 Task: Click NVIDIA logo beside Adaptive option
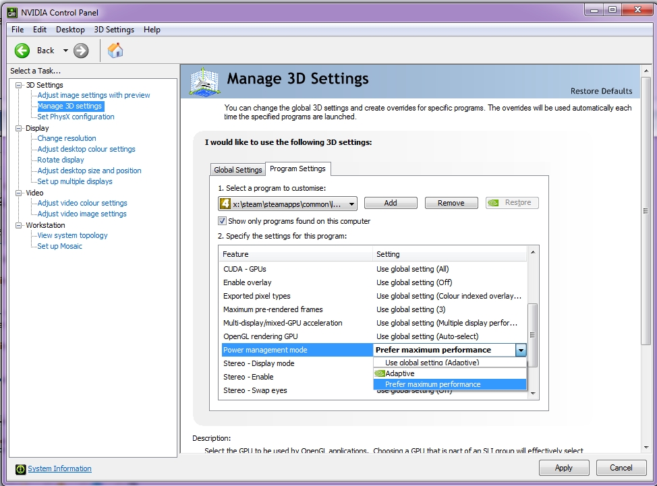pos(380,373)
